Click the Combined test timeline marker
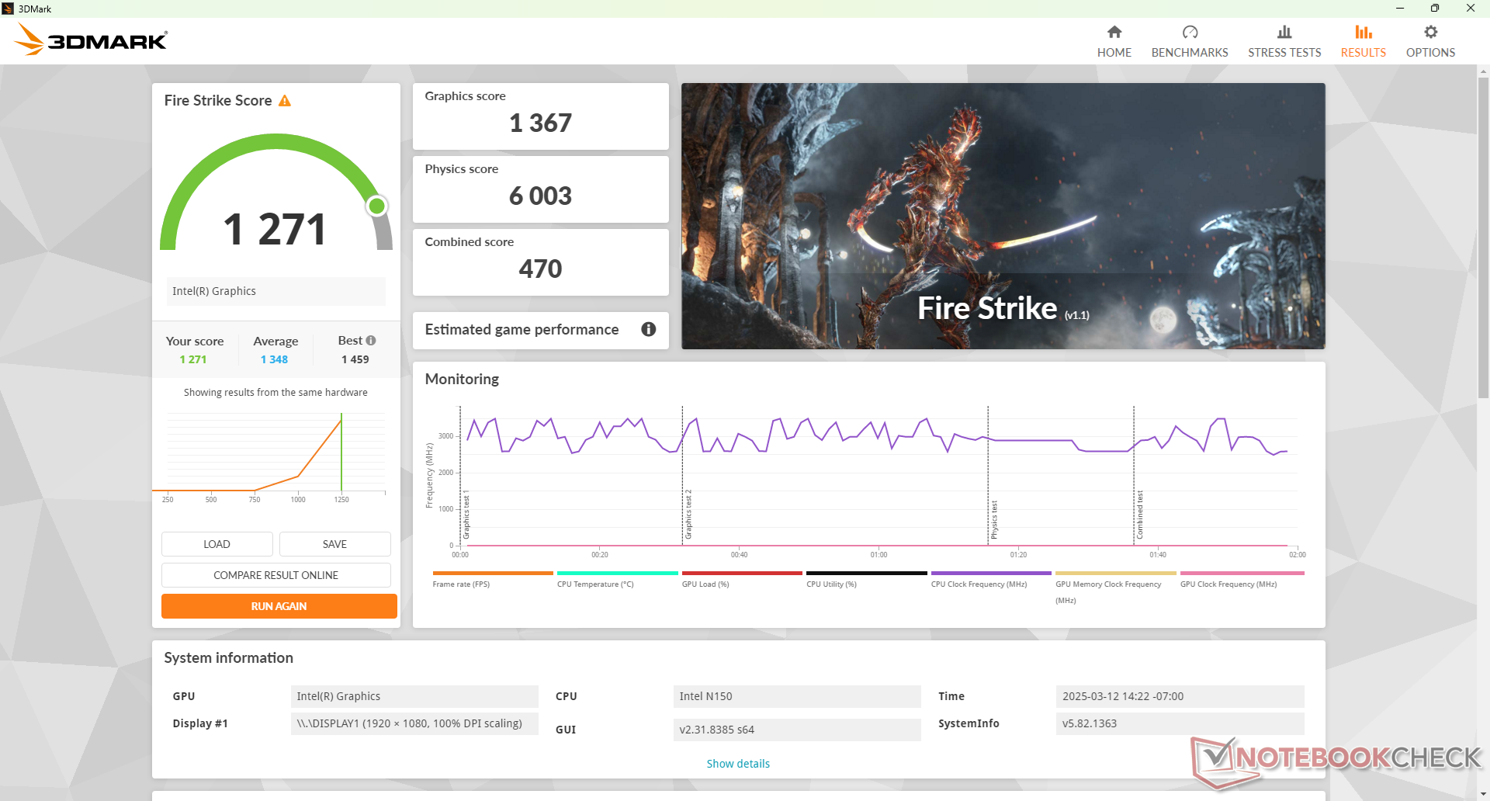The height and width of the screenshot is (801, 1490). [x=1140, y=515]
